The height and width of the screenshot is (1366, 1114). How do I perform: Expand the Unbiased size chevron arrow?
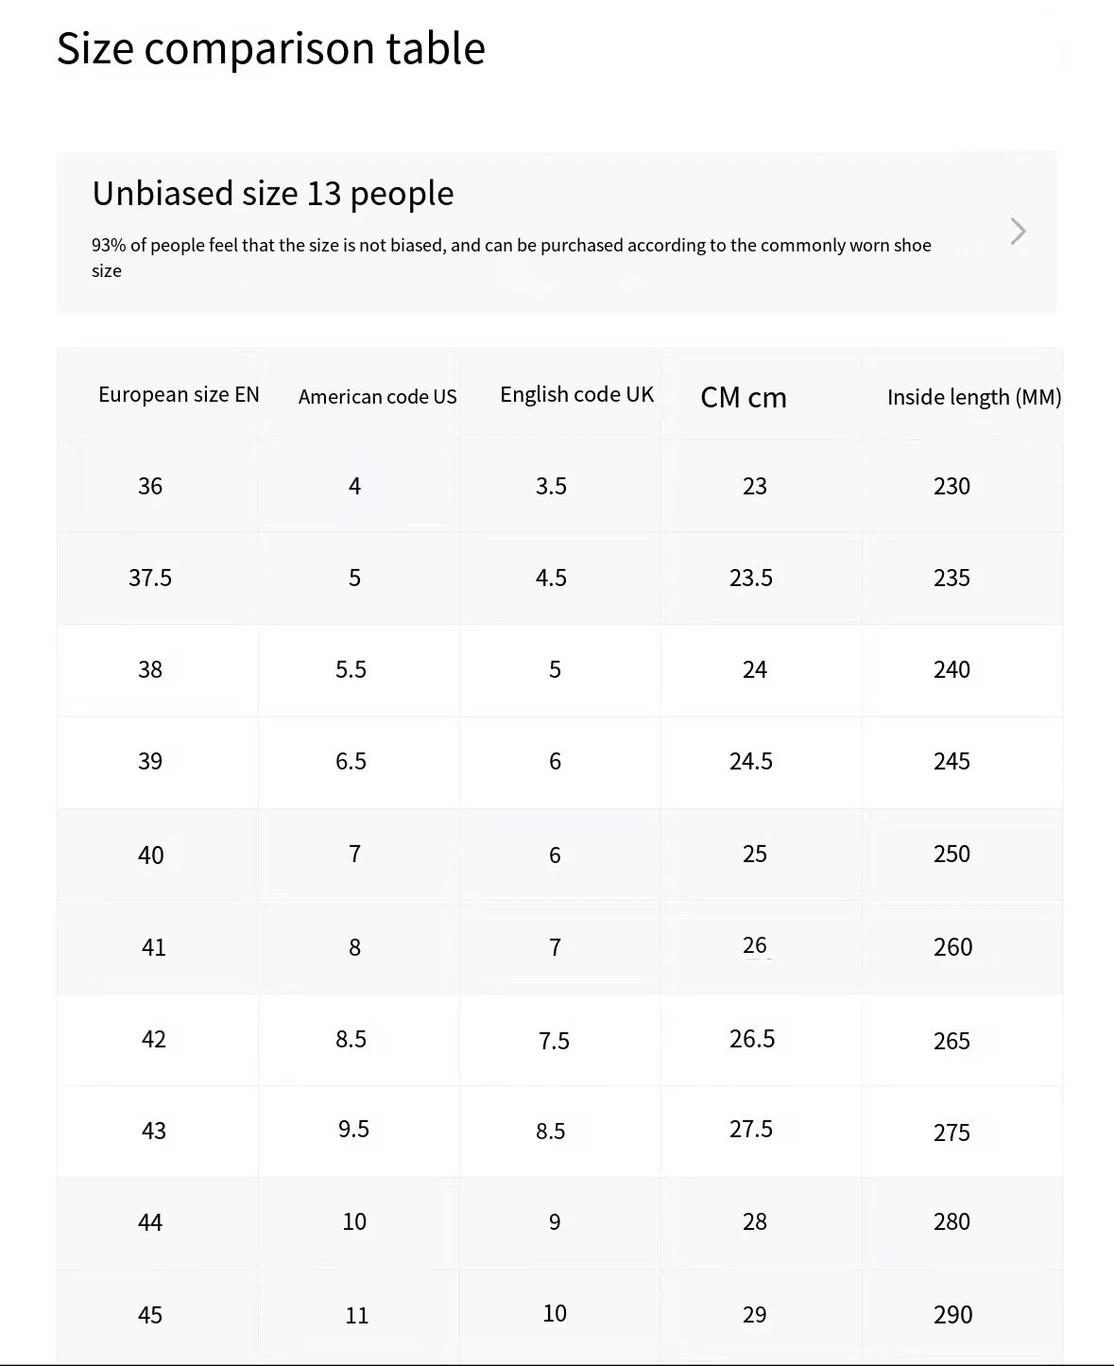[x=1018, y=232]
